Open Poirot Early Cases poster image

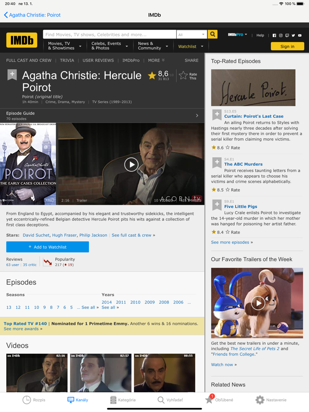[28, 164]
